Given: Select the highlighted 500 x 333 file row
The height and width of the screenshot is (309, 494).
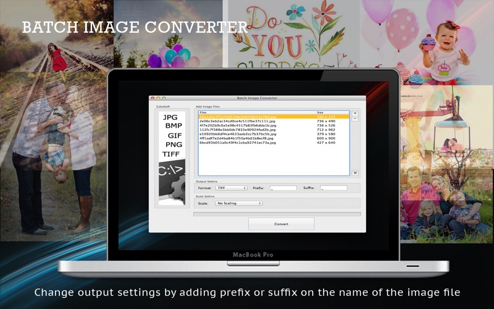Looking at the screenshot, I should coord(273,116).
